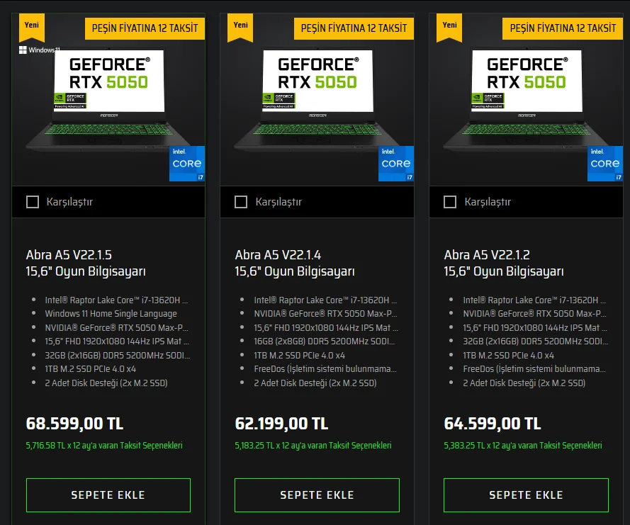
Task: Click the 68.599,00 TL price
Action: [74, 424]
